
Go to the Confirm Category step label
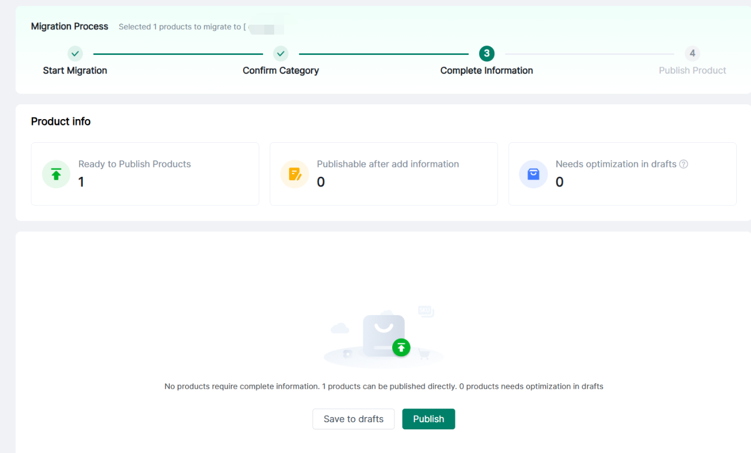click(x=281, y=71)
